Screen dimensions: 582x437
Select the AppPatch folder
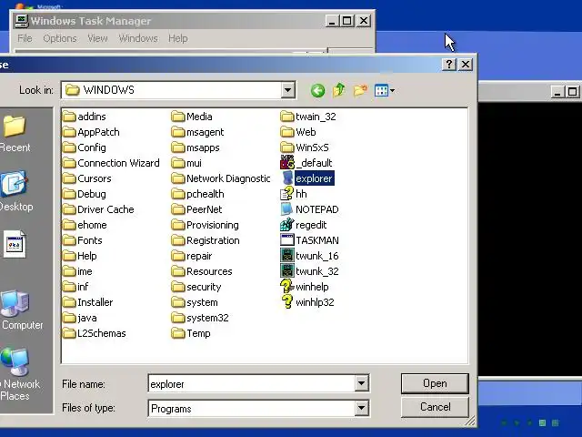point(91,132)
